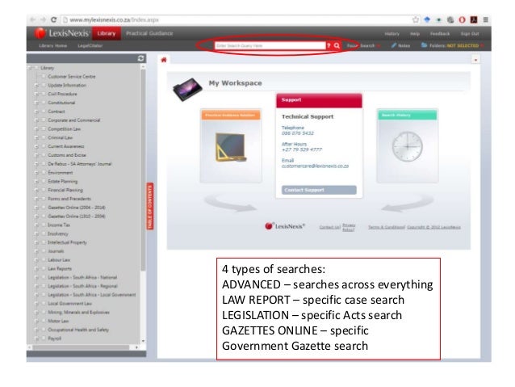Click the Terms & Conditions footer link
Image resolution: width=515 pixels, height=387 pixels.
tap(386, 227)
